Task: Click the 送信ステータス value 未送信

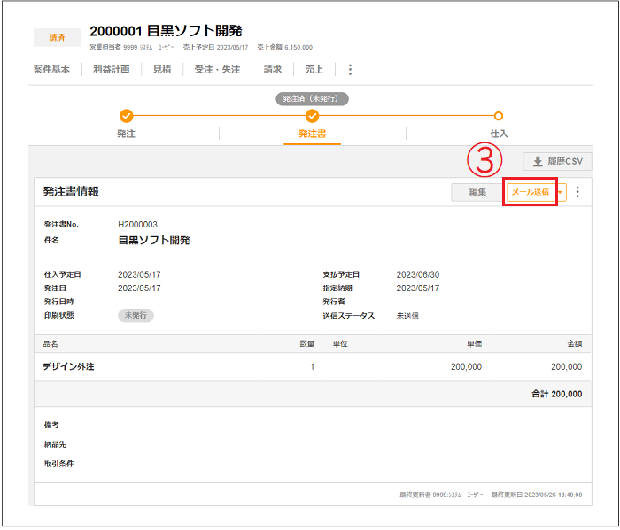Action: (407, 316)
